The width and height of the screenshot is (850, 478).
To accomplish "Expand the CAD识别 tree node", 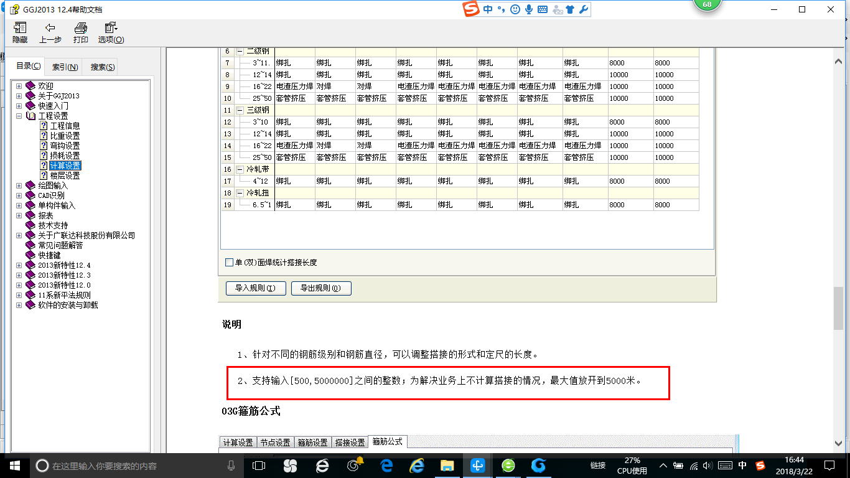I will (x=19, y=195).
